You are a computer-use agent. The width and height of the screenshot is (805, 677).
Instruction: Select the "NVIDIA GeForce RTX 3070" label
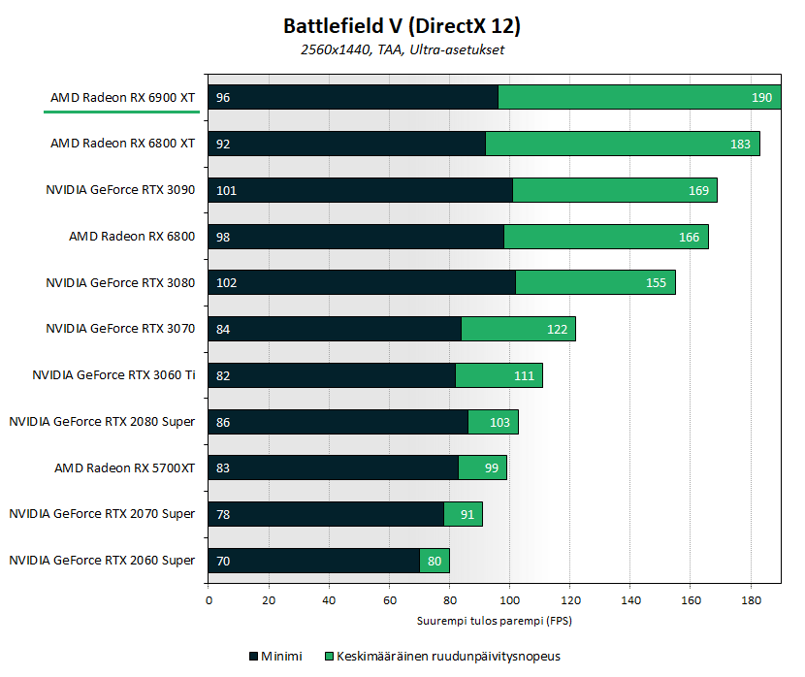(120, 329)
